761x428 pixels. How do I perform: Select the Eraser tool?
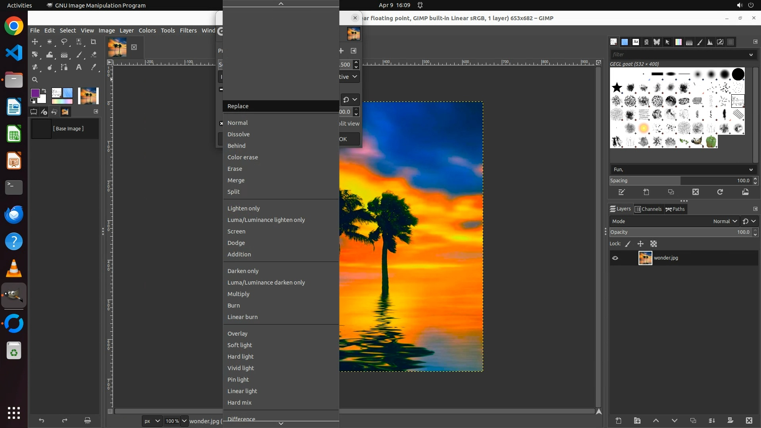94,55
